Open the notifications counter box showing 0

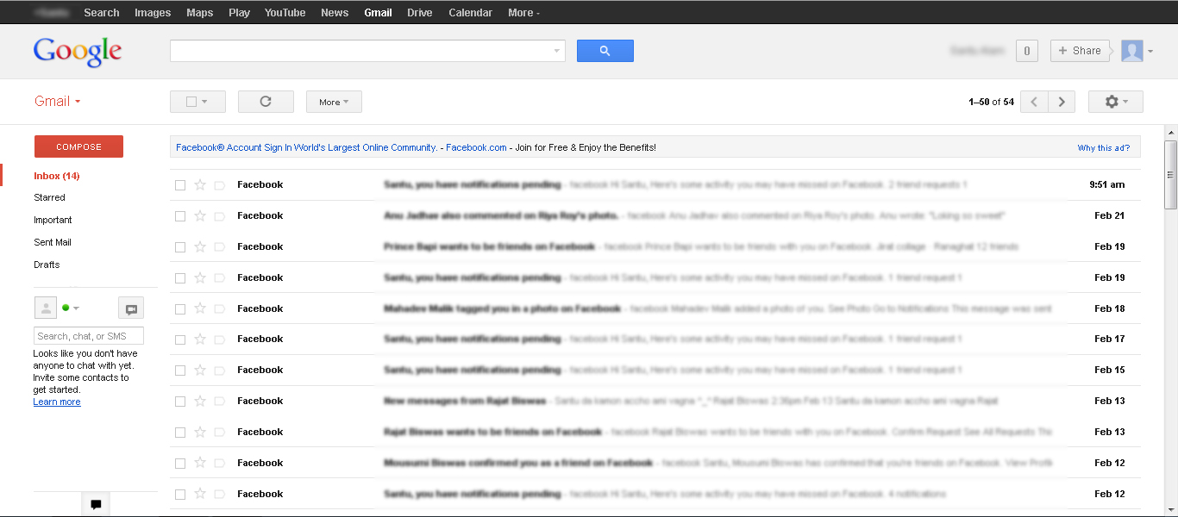[1026, 51]
